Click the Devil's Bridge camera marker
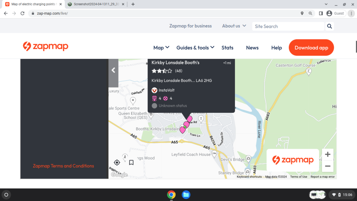This screenshot has width=357, height=201. tap(248, 159)
